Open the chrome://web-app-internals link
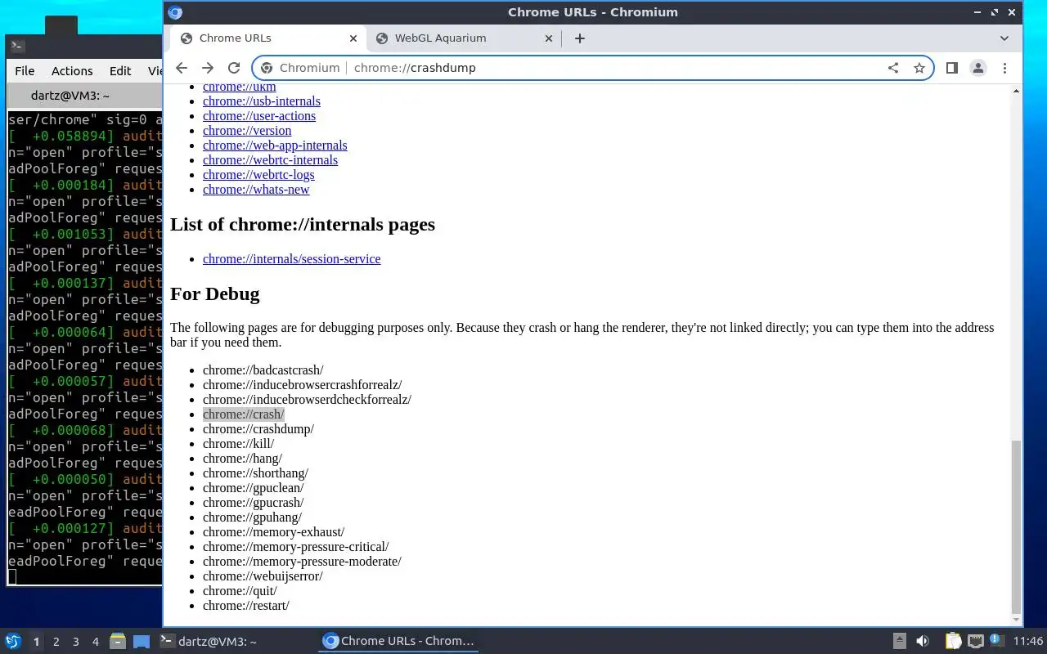 coord(275,146)
